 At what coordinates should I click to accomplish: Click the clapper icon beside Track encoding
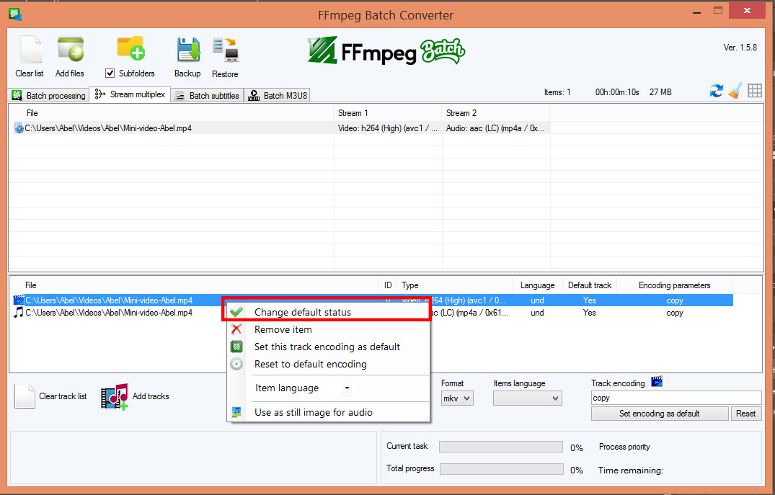coord(657,381)
